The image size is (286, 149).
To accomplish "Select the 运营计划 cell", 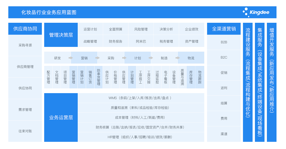I will [90, 29].
